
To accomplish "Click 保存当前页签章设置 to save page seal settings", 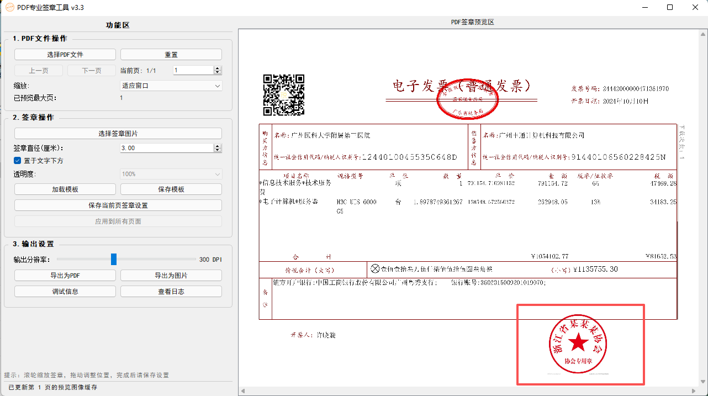I will 118,204.
